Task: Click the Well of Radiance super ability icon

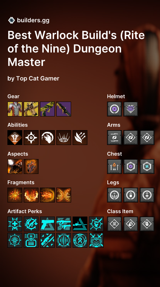Action: [x=15, y=138]
